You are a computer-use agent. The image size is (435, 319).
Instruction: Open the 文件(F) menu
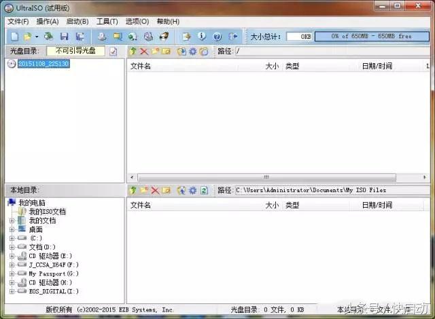(18, 21)
